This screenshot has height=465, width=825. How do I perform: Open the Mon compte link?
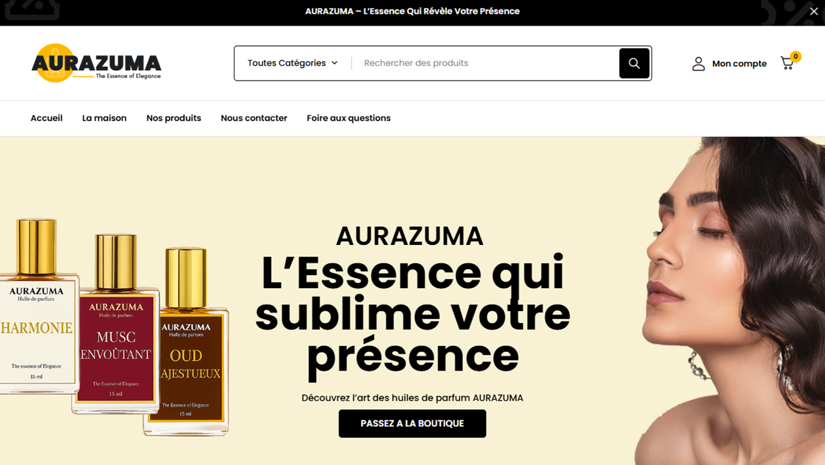(739, 64)
